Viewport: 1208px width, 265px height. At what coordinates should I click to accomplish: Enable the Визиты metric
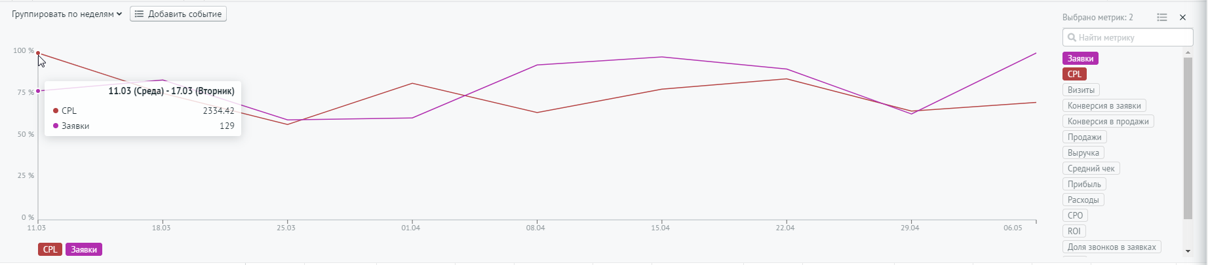tap(1081, 90)
